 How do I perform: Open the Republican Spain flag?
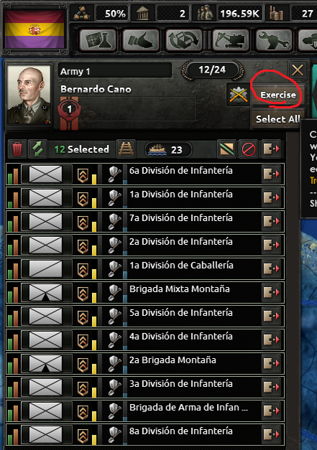pos(35,29)
